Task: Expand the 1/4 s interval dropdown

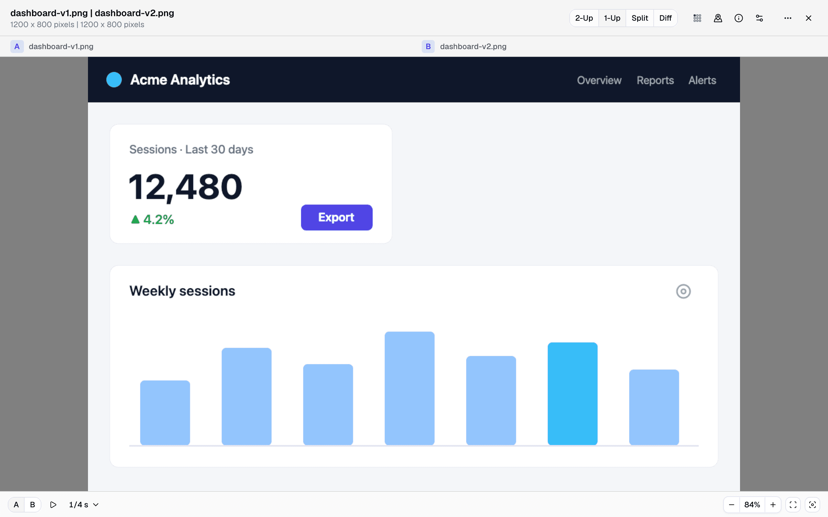Action: 84,505
